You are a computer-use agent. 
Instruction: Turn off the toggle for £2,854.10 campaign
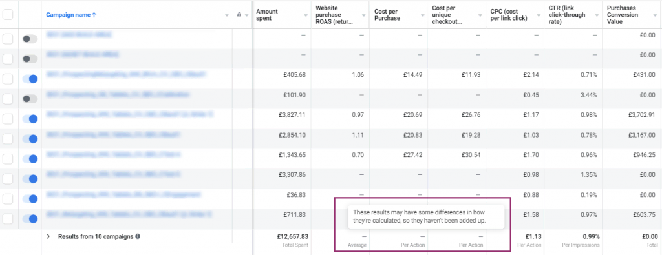[30, 139]
